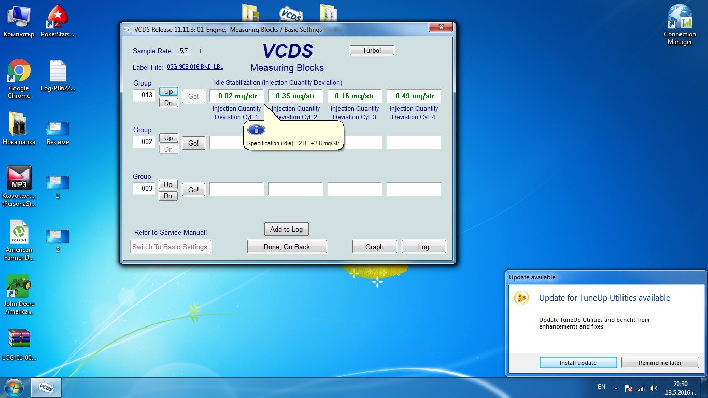
Task: Click Install update in TuneUp popup
Action: coord(578,363)
